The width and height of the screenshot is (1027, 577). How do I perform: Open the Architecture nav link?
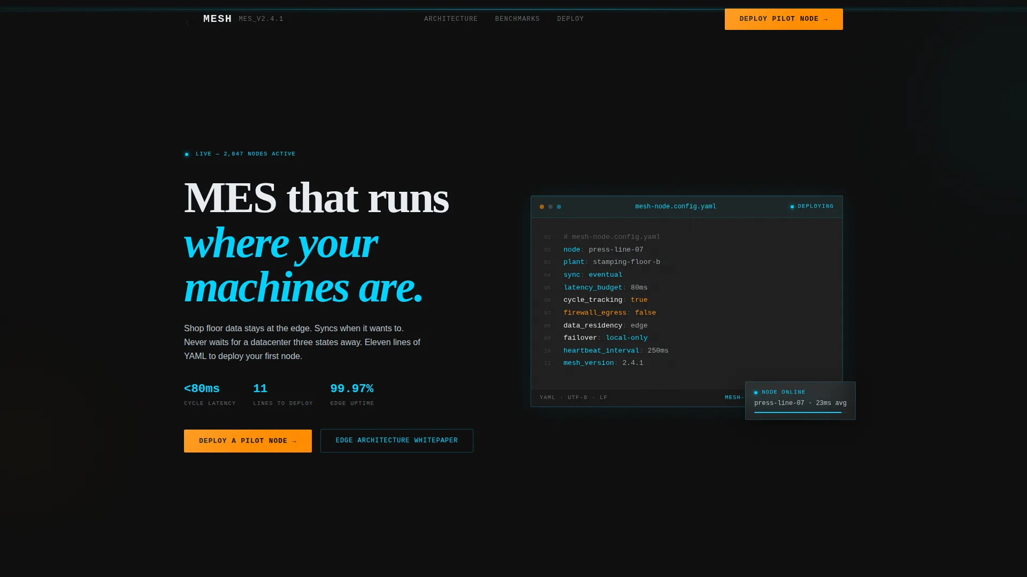click(451, 19)
